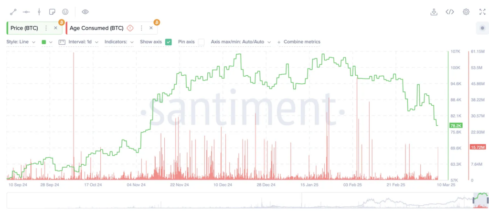The image size is (489, 211).
Task: Open the embed code icon
Action: (x=449, y=12)
